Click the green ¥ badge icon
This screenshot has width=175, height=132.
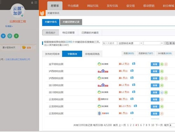16,36
